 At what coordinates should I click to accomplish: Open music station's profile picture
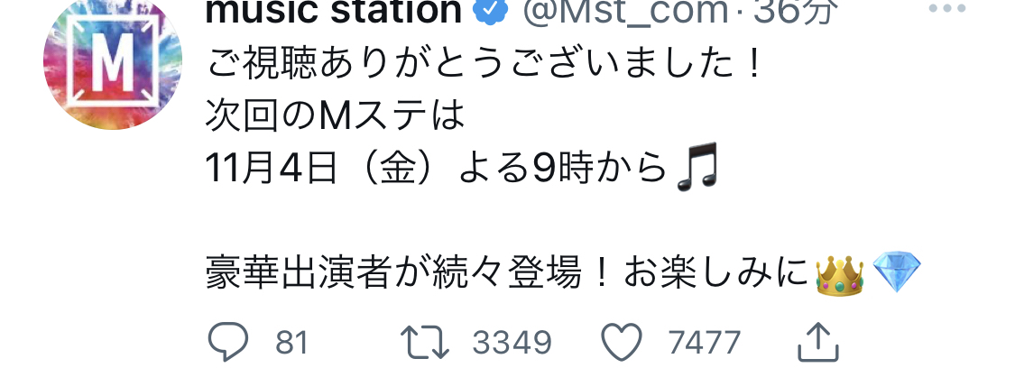tap(113, 61)
